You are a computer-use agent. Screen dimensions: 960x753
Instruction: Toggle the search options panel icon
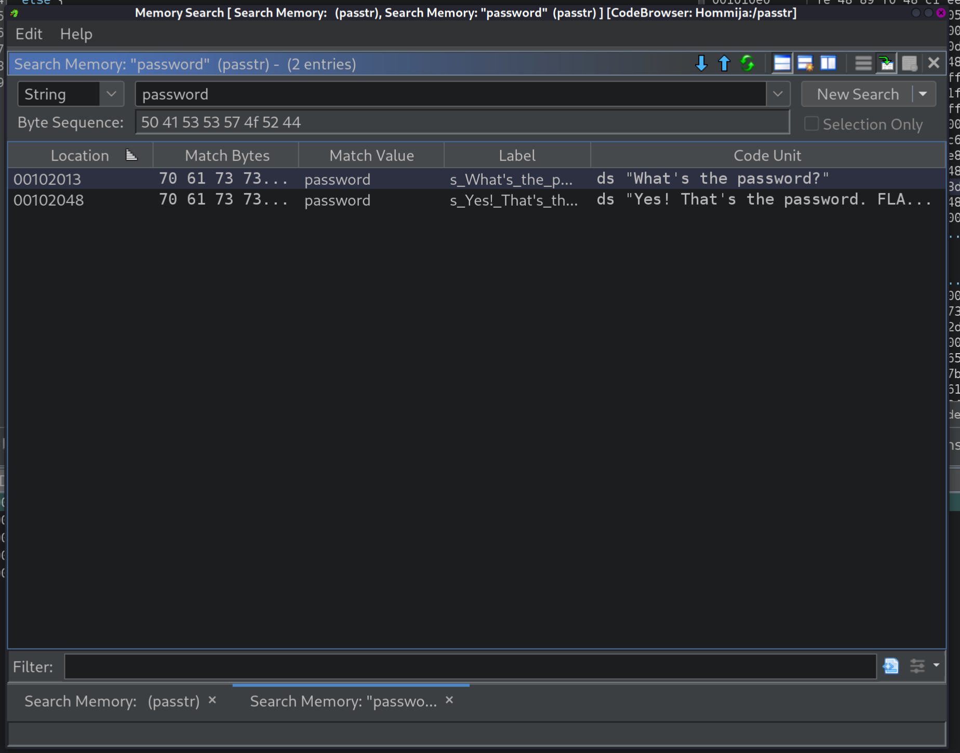pyautogui.click(x=782, y=63)
